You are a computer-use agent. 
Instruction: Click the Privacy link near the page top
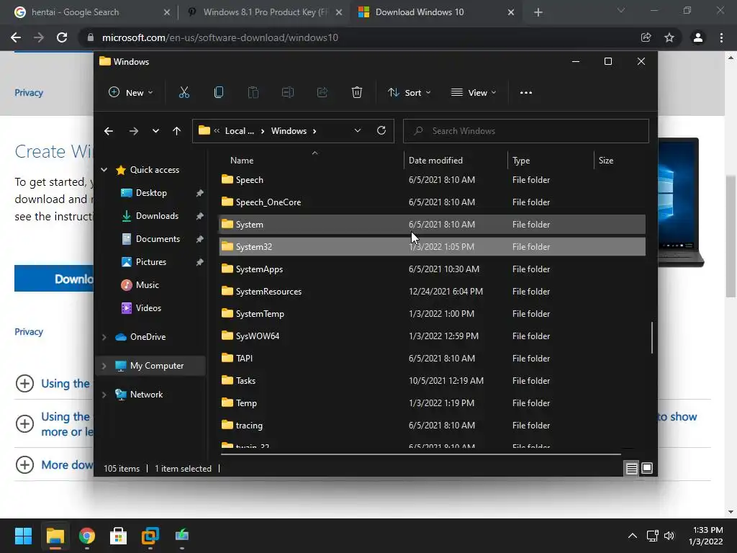(x=29, y=93)
